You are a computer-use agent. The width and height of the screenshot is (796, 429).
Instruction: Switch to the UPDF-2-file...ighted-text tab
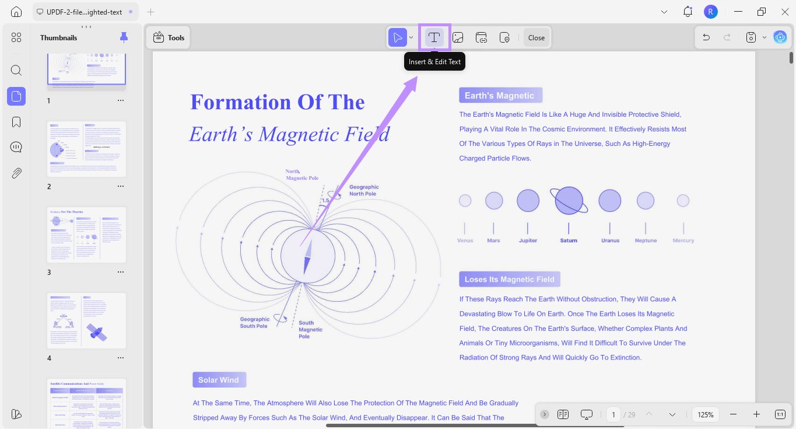coord(84,12)
